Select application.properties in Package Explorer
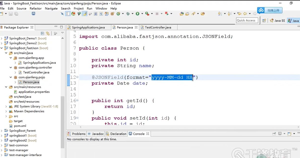Screen dimensions: 300x158 (x=34, y=92)
